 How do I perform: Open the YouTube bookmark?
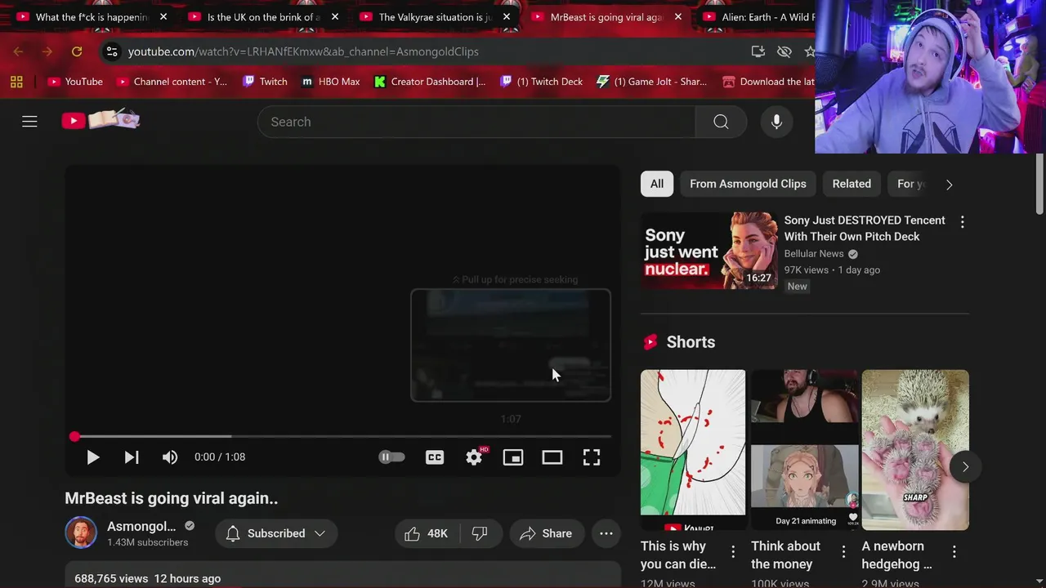click(75, 82)
